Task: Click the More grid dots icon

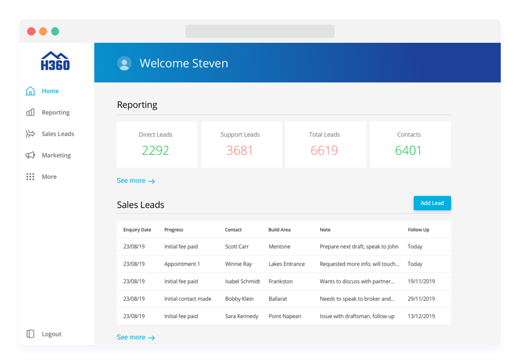Action: coord(30,177)
